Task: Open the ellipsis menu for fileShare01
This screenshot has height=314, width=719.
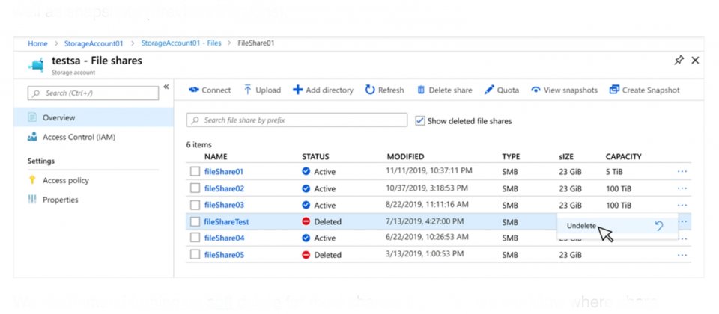Action: [682, 172]
